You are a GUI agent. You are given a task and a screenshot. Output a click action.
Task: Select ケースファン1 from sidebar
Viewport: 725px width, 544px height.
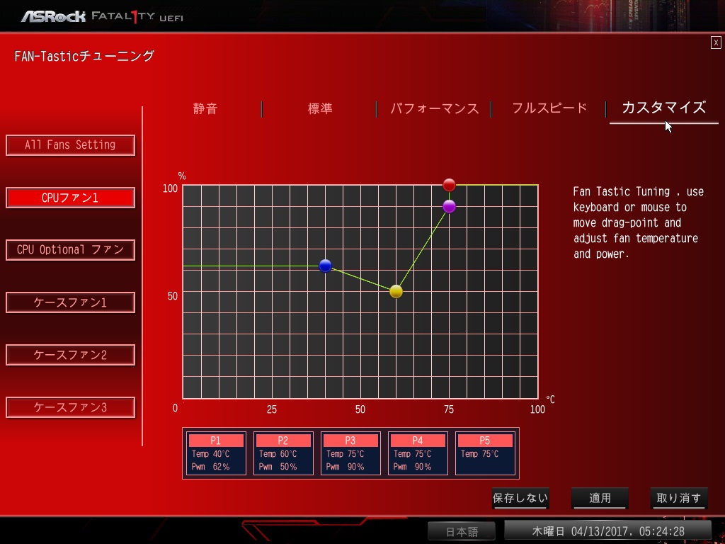(x=70, y=302)
